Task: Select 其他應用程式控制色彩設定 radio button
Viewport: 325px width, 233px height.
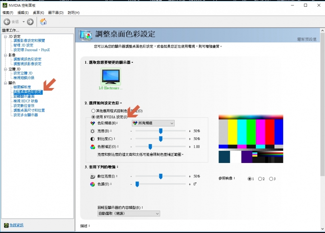Action: pos(93,111)
